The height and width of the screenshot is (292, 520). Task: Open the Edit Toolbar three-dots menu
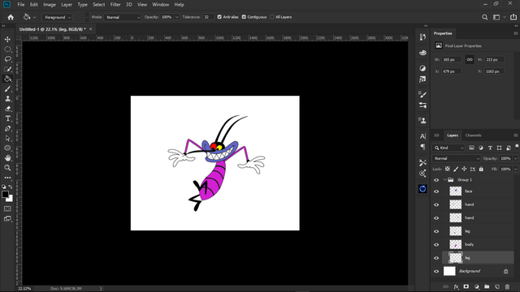point(7,178)
